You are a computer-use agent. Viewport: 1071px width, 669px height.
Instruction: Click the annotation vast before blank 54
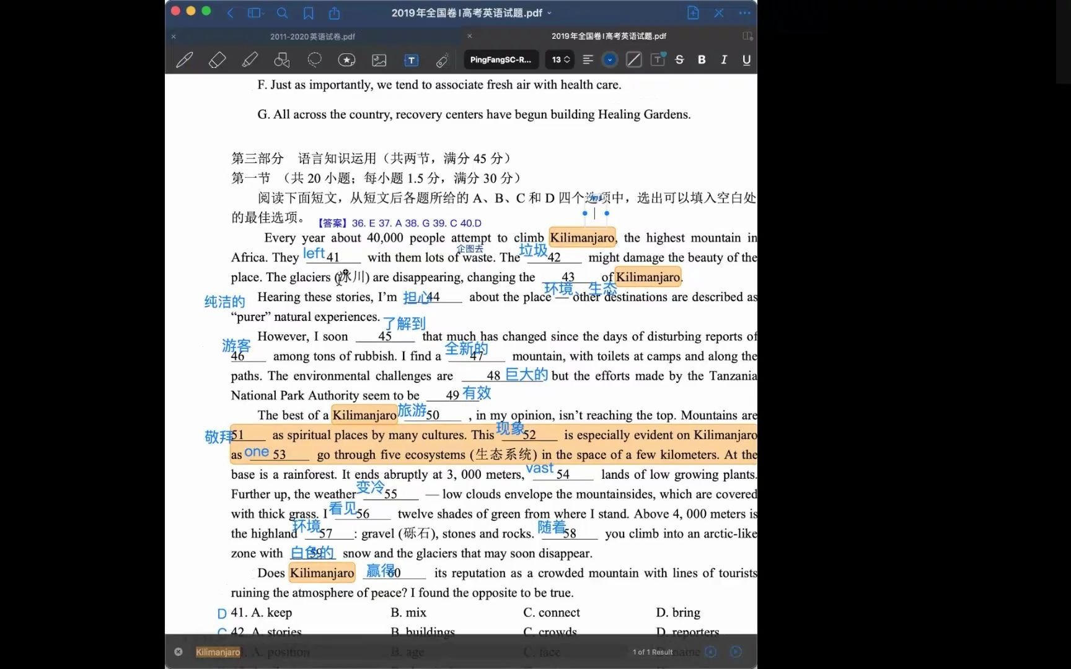[x=540, y=468]
